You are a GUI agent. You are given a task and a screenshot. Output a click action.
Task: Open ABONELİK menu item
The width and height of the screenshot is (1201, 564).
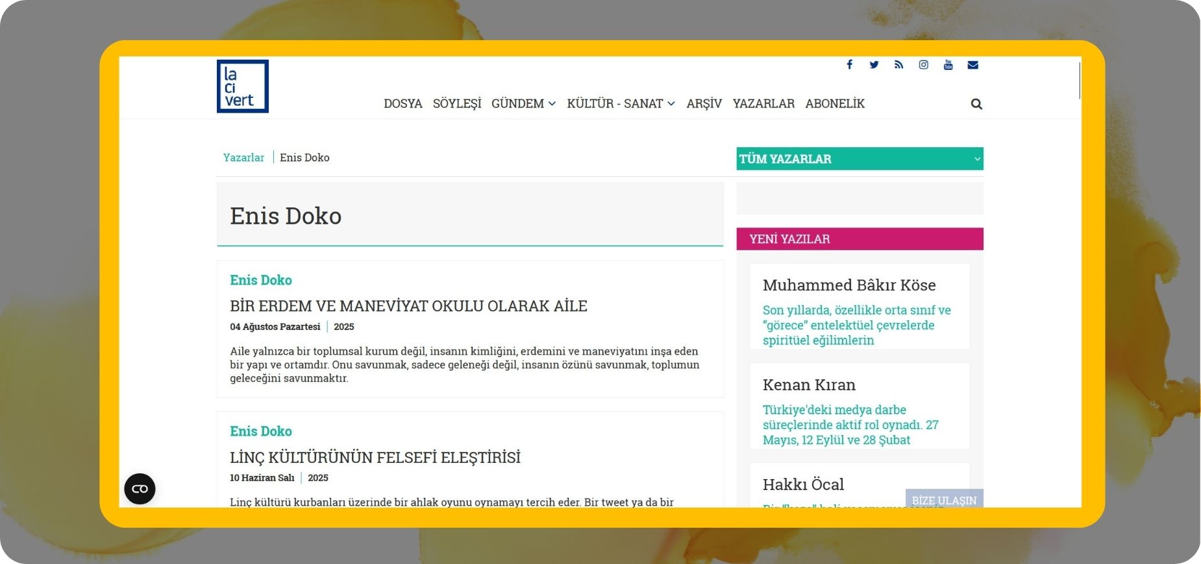point(835,104)
